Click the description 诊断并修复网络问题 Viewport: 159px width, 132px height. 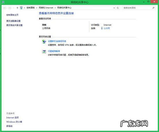point(69,55)
